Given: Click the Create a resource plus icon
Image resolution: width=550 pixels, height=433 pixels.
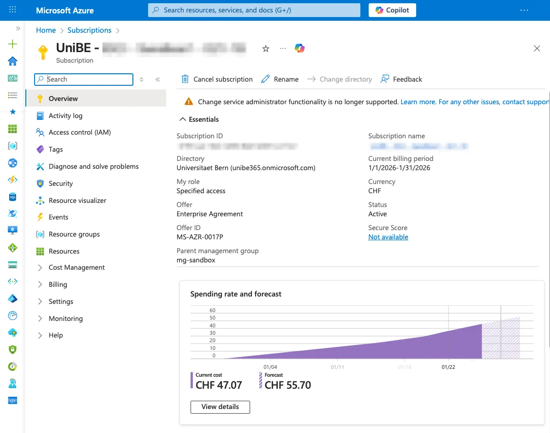Looking at the screenshot, I should [x=12, y=44].
